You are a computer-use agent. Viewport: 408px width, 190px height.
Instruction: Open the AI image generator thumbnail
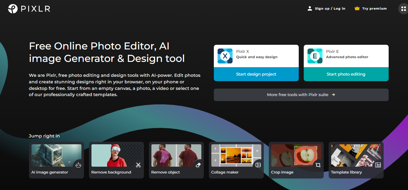pos(57,155)
